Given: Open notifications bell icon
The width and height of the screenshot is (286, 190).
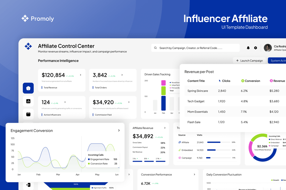Looking at the screenshot, I should coord(248,48).
